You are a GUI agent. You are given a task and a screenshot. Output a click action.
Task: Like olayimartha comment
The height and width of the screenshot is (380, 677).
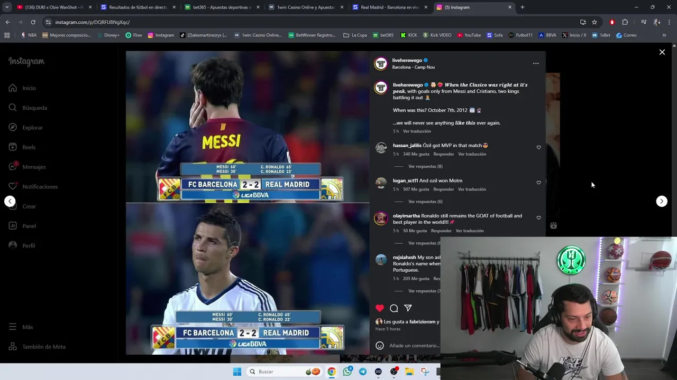tap(538, 218)
